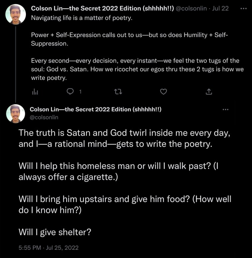Click the top tweet's profile avatar

point(16,14)
